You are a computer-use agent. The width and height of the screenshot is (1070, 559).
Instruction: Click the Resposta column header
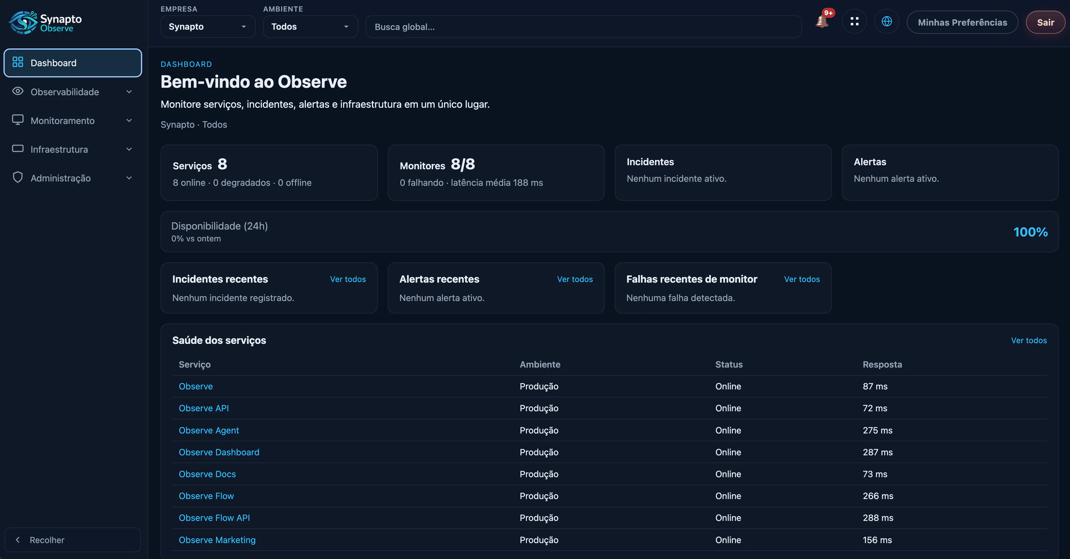click(882, 364)
